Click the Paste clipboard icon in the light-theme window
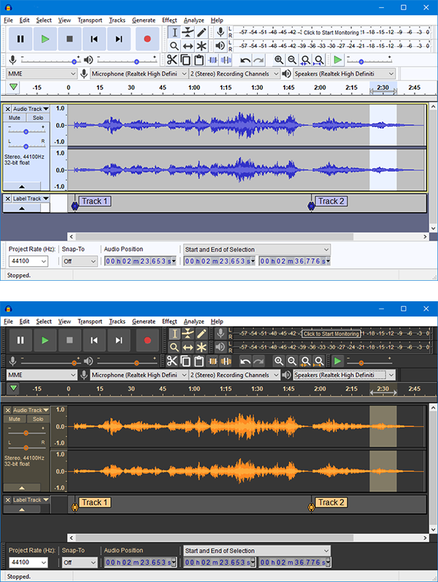 click(199, 60)
